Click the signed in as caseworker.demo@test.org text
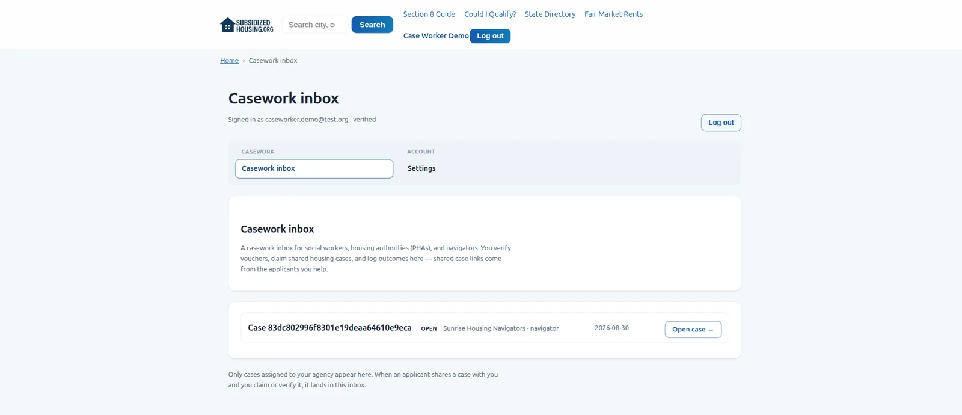 [x=302, y=120]
